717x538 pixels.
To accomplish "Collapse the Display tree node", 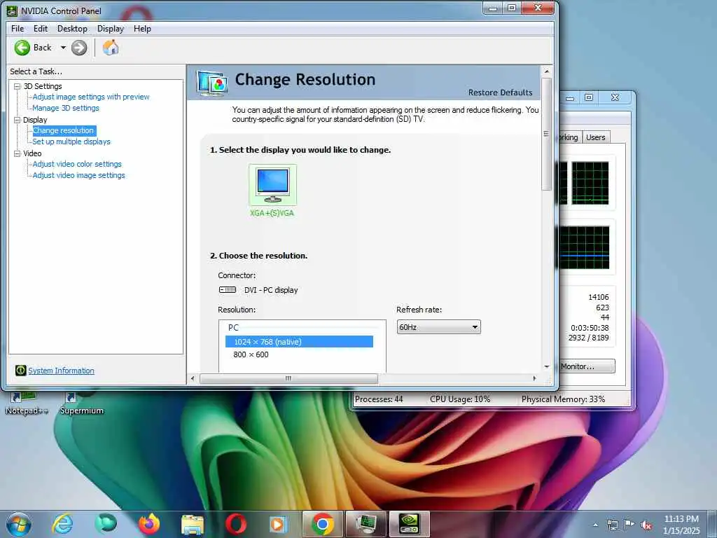I will 17,120.
